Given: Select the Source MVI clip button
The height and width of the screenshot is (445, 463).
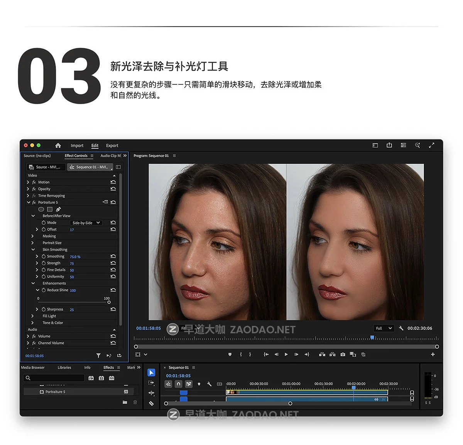Looking at the screenshot, I should tap(46, 167).
